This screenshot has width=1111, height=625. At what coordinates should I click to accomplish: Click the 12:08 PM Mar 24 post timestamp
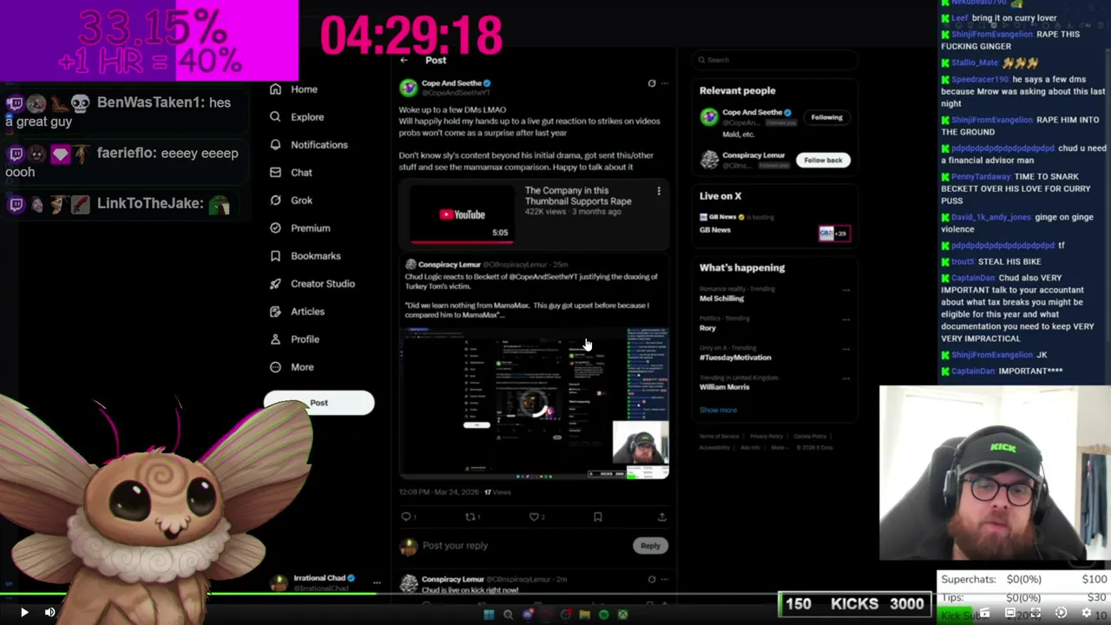coord(437,492)
